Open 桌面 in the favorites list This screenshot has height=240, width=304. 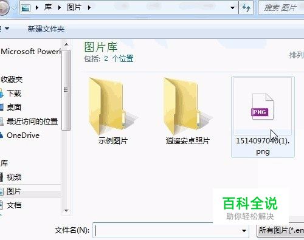pyautogui.click(x=14, y=107)
